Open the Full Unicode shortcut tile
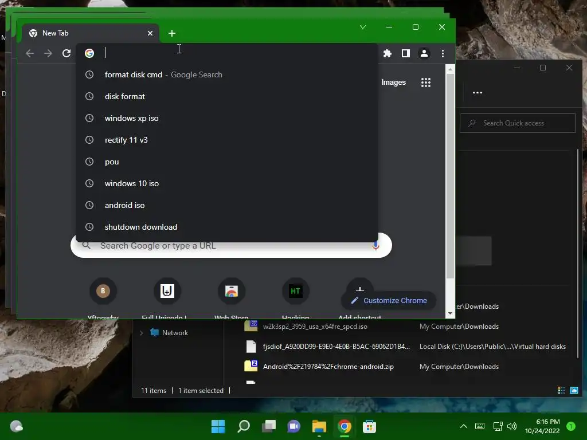The width and height of the screenshot is (587, 440). (167, 291)
